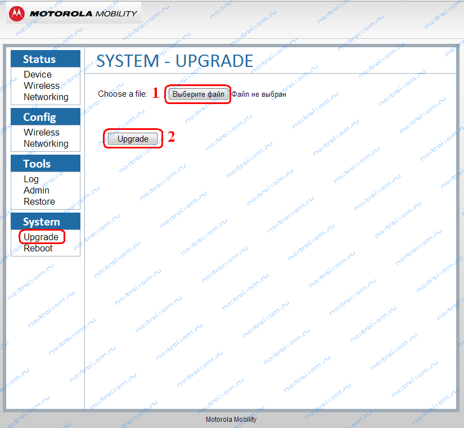Open Networking under the Config section
Viewport: 464px width, 428px height.
(x=46, y=143)
